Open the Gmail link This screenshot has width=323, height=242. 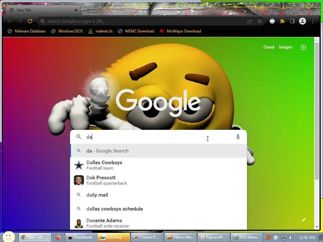[269, 47]
